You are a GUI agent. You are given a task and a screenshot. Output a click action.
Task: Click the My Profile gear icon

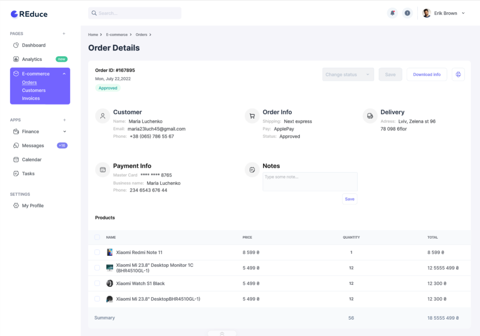pos(16,206)
